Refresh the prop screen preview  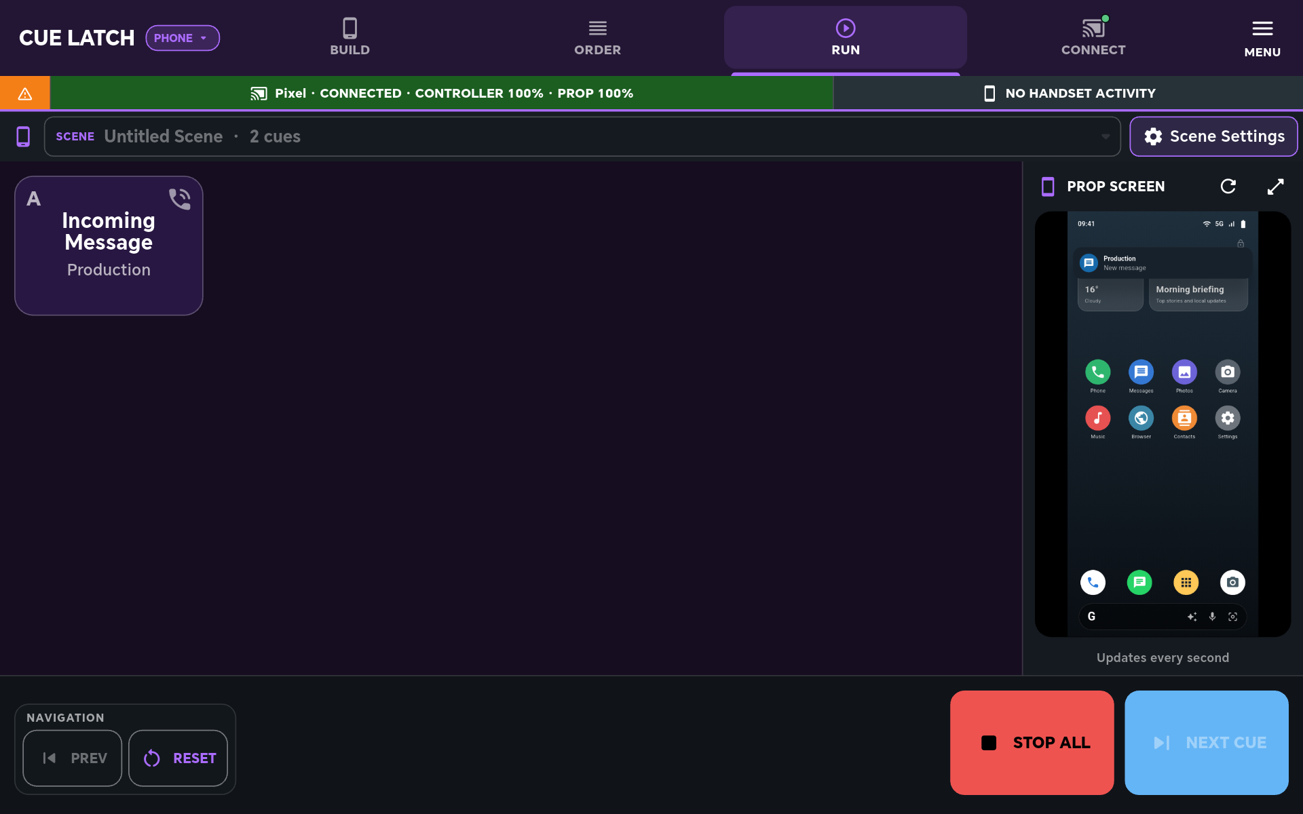(1228, 187)
